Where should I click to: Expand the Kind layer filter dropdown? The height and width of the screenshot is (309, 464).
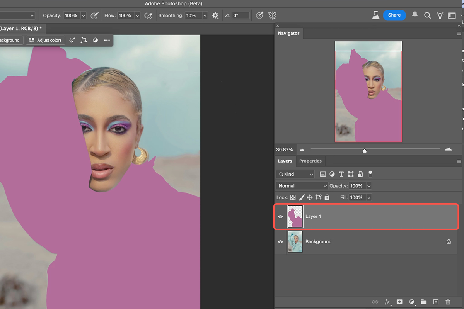click(295, 174)
